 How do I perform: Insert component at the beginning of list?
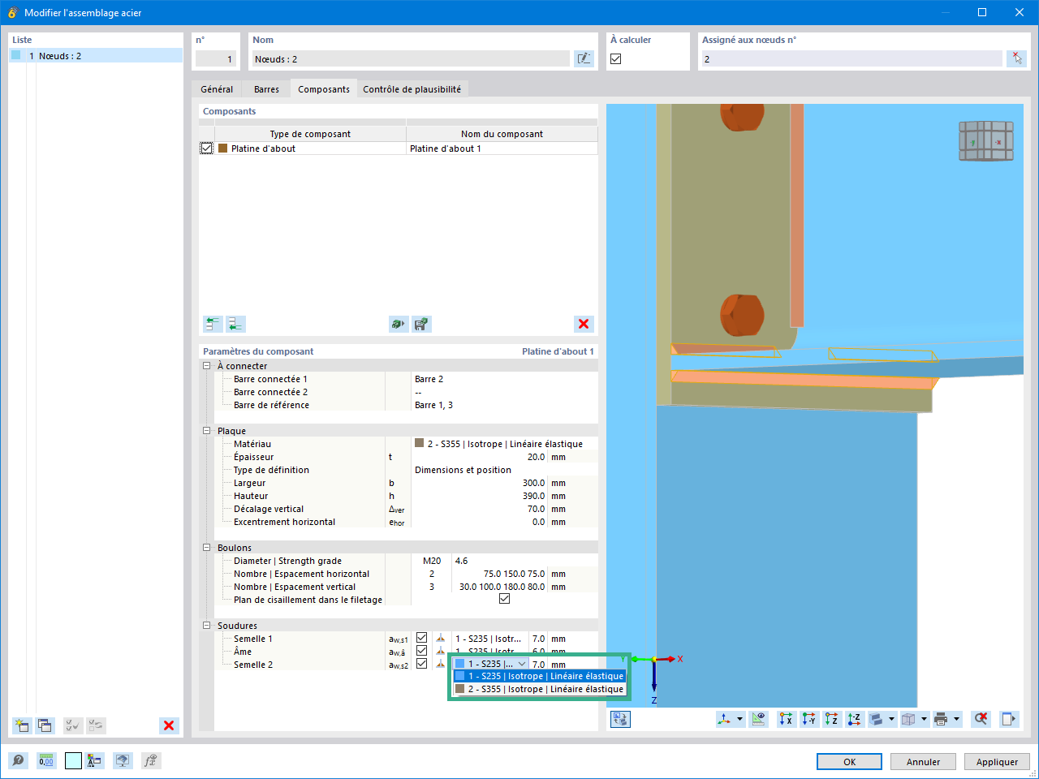coord(213,324)
